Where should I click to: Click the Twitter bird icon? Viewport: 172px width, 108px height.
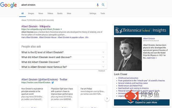coord(53,83)
